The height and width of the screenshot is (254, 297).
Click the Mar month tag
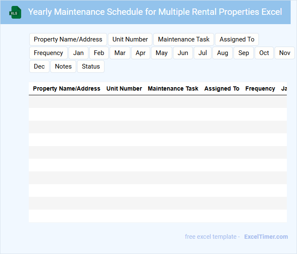[120, 53]
